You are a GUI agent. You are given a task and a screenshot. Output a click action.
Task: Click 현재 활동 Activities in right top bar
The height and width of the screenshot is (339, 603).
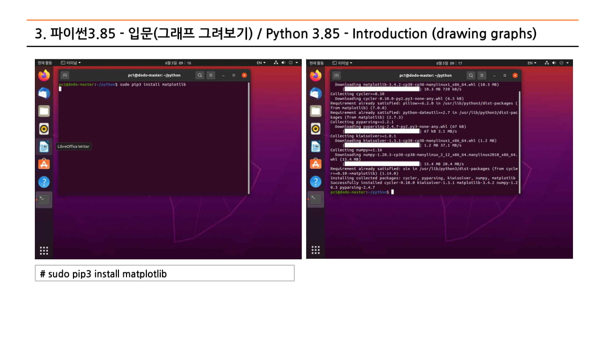[x=316, y=63]
